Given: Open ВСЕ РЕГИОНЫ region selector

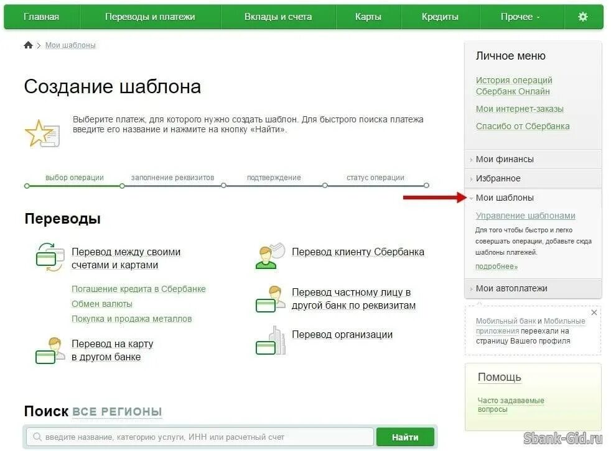Looking at the screenshot, I should (117, 411).
